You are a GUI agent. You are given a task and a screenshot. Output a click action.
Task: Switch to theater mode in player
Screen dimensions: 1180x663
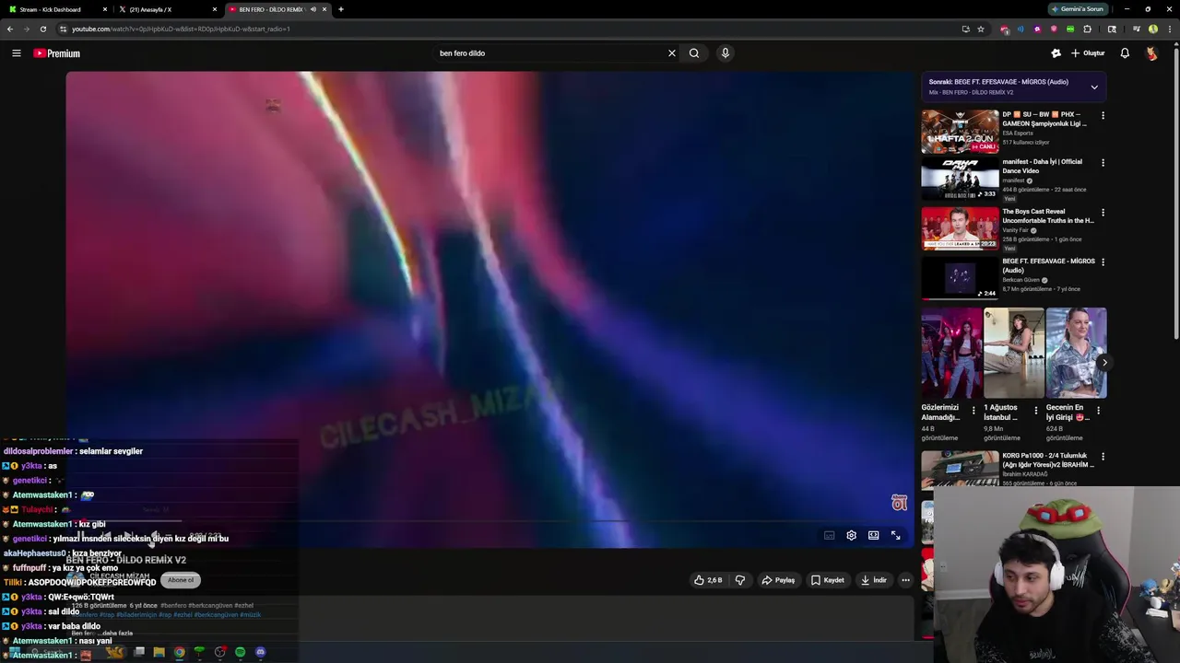click(x=873, y=535)
